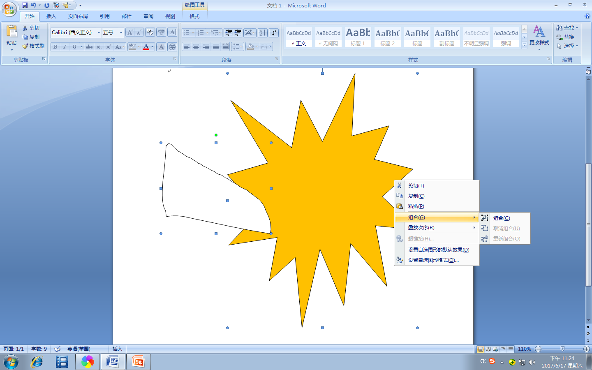Open the font size 五号 dropdown
This screenshot has width=592, height=370.
[x=121, y=32]
